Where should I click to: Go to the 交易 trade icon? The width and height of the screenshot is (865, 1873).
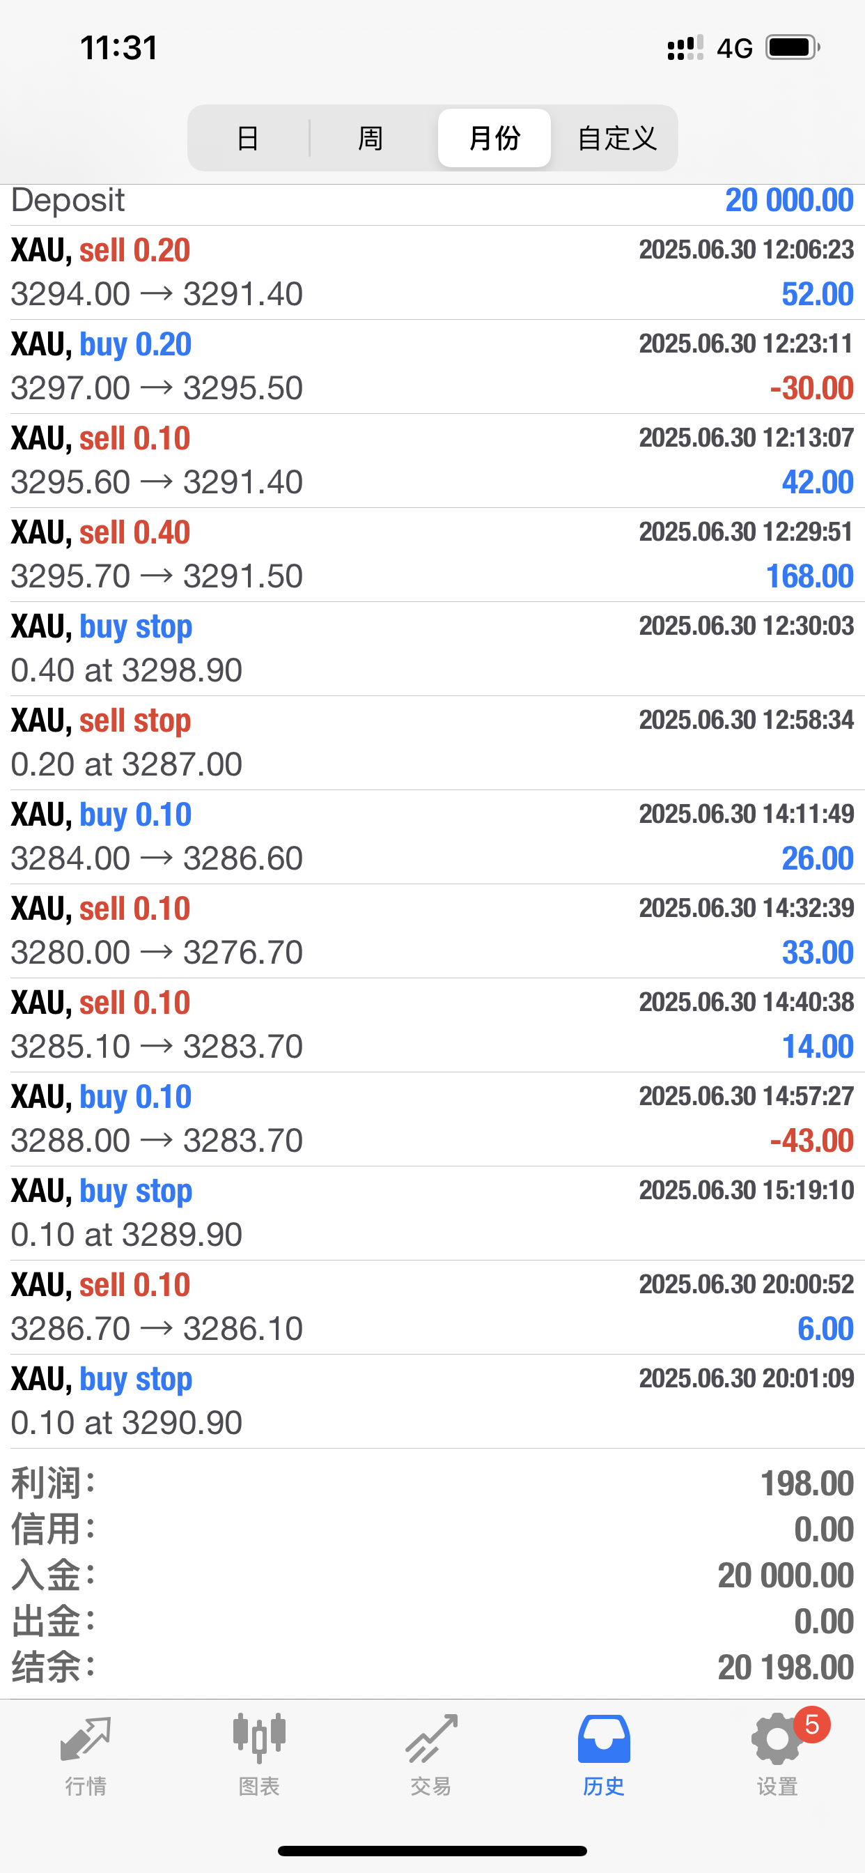431,1741
